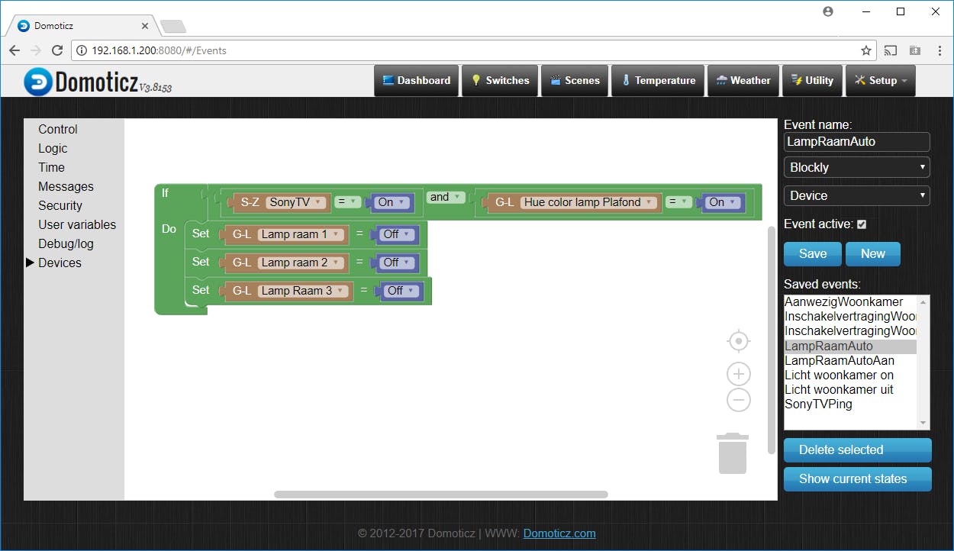
Task: Reload the browser page
Action: (x=57, y=50)
